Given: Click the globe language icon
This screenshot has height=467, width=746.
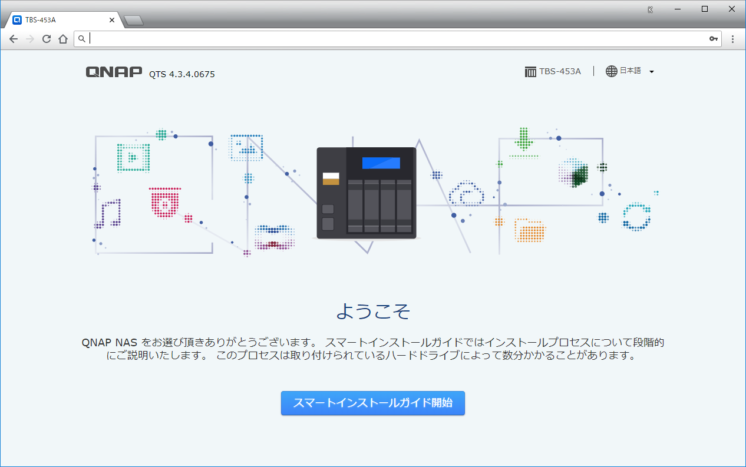Looking at the screenshot, I should (612, 71).
